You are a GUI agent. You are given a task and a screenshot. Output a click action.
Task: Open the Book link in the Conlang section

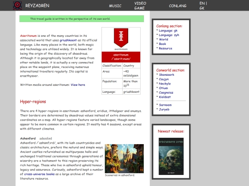[162, 44]
